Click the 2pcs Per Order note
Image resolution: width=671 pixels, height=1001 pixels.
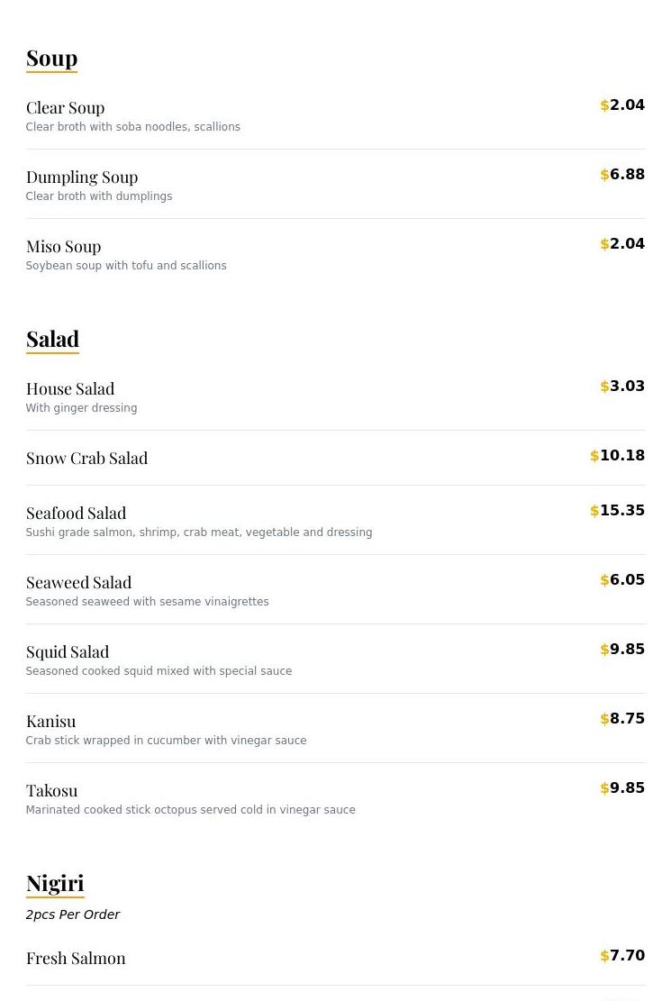73,915
